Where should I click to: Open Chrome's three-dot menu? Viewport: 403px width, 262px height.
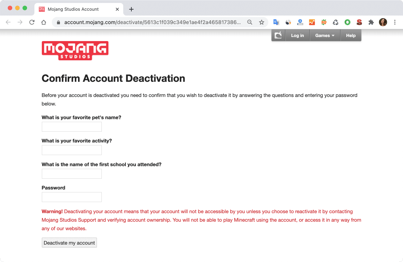coord(395,22)
